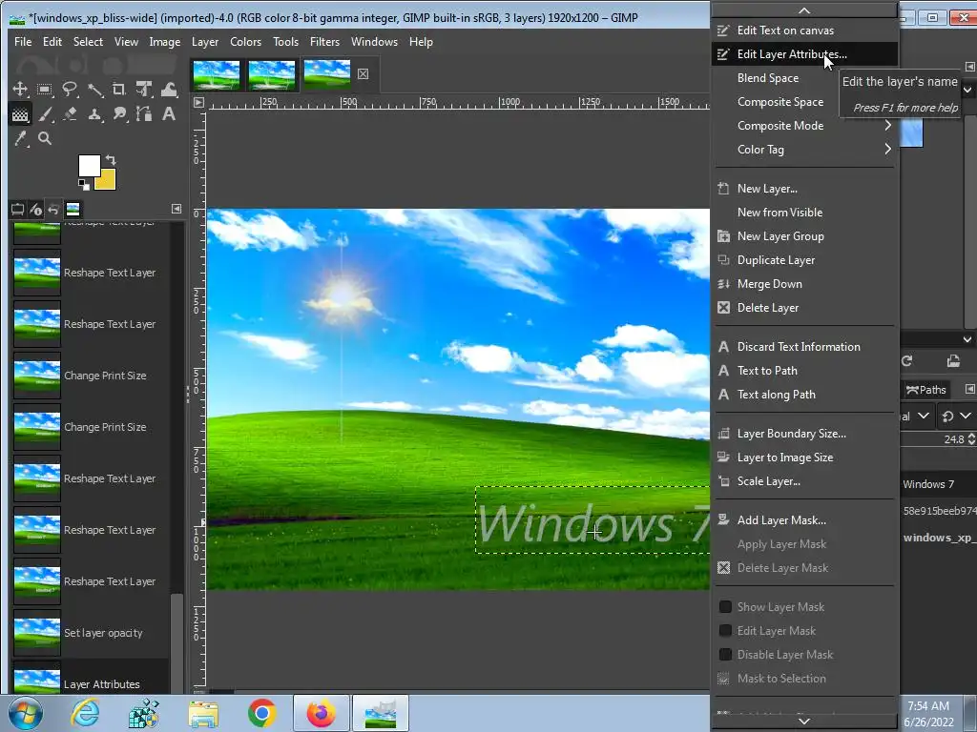Close the current image tab
977x732 pixels.
[x=364, y=74]
